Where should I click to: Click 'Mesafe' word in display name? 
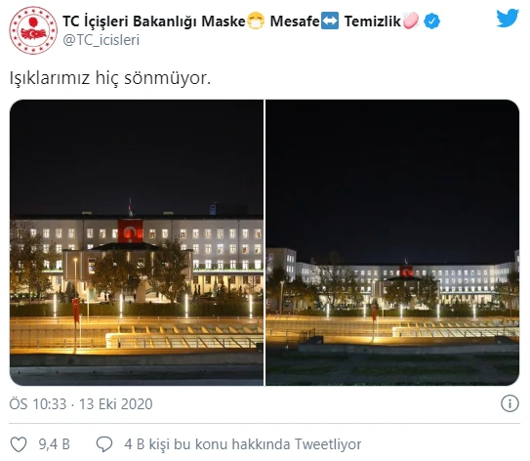pos(295,21)
